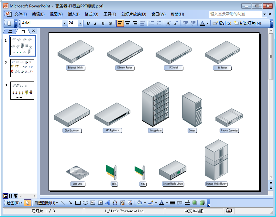Click the Arrow line tool

pos(70,203)
